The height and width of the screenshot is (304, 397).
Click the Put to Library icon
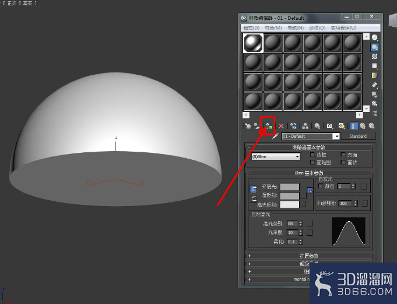(317, 126)
